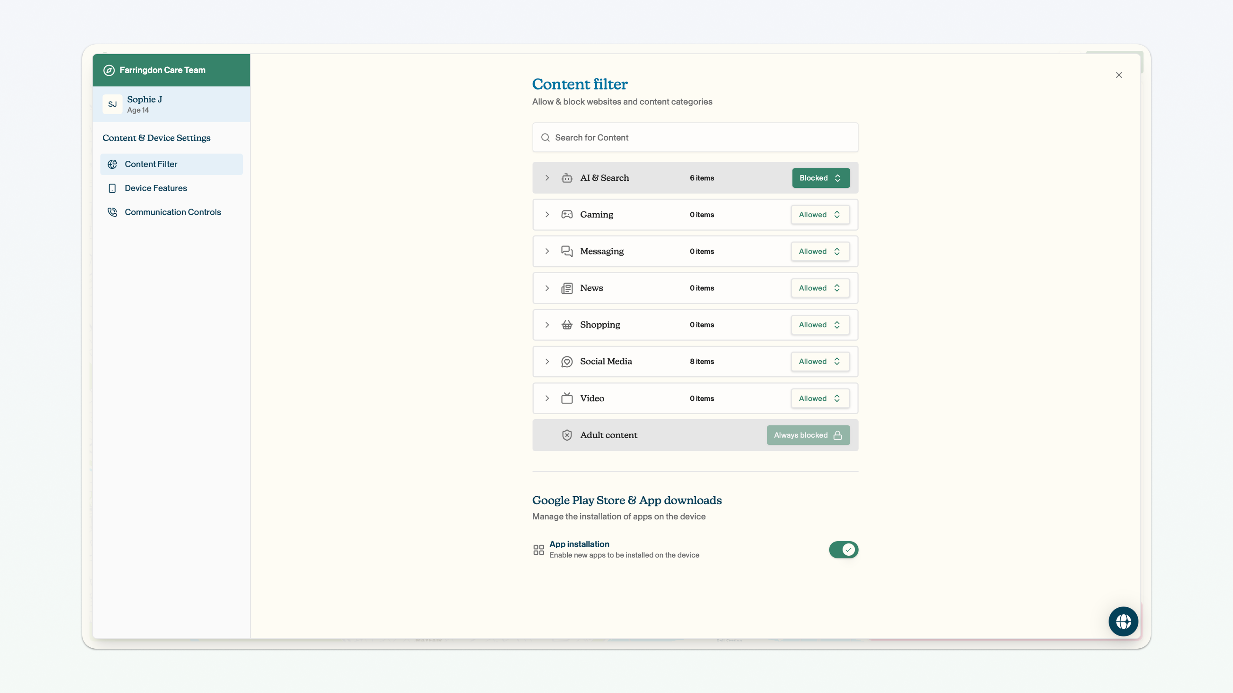Click the Shopping basket icon

[x=567, y=325]
